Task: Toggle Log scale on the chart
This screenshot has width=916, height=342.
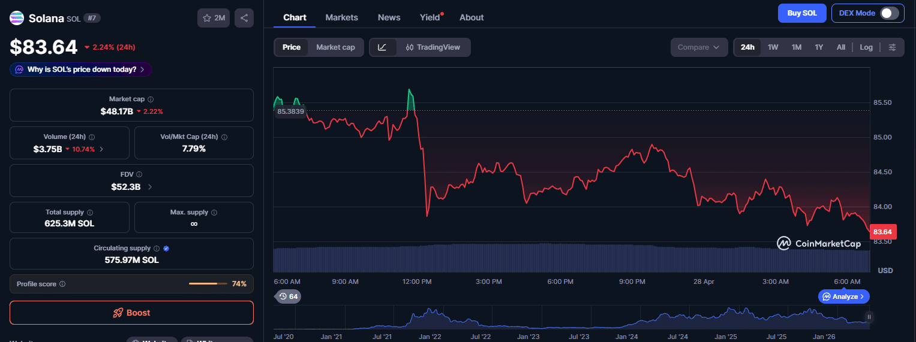Action: (x=866, y=47)
